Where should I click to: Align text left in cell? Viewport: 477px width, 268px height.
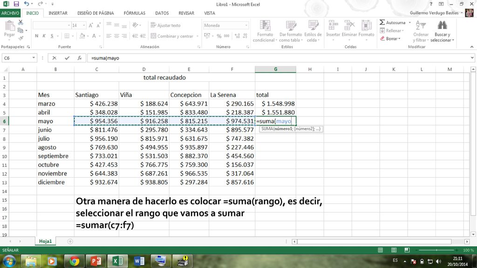point(109,36)
